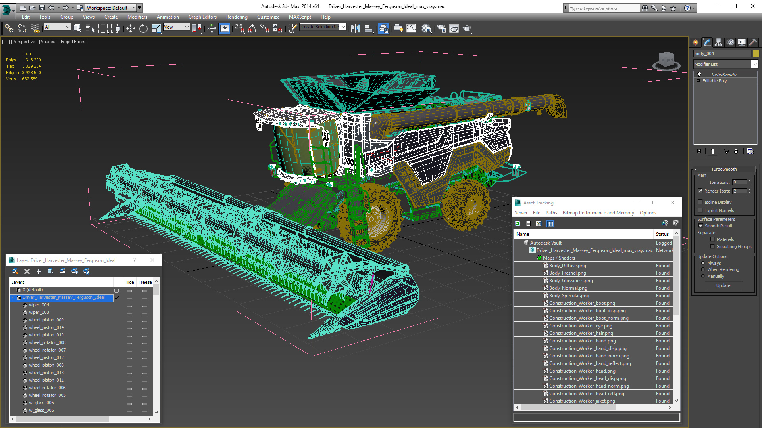The image size is (762, 428).
Task: Open Select by Name dialog
Action: (x=90, y=28)
